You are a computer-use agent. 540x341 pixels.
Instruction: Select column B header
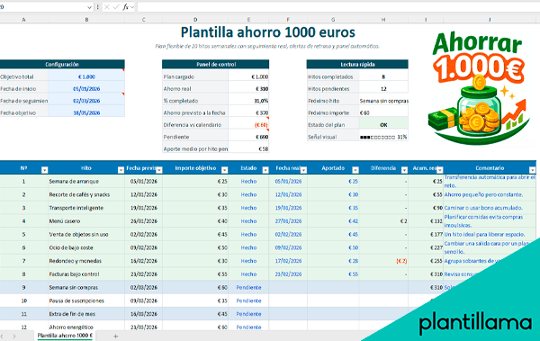pos(86,20)
